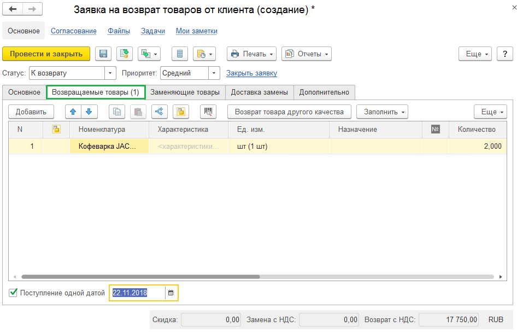This screenshot has width=517, height=332.
Task: Select the Кофеварка JAC nomenclature cell
Action: (109, 147)
